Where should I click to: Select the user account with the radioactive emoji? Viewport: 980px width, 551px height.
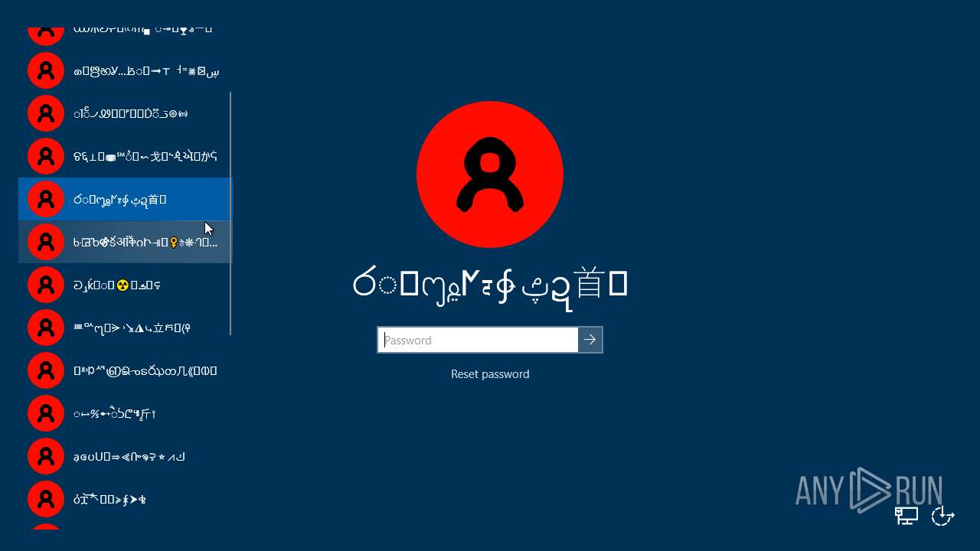click(x=125, y=285)
